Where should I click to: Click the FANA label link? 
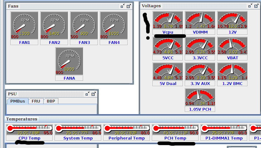[x=69, y=78]
